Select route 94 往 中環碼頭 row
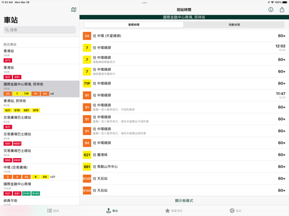This screenshot has width=289, height=216. [x=184, y=143]
